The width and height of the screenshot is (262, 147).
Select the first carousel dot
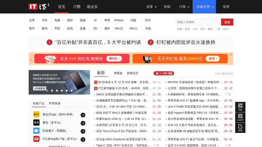[47, 91]
